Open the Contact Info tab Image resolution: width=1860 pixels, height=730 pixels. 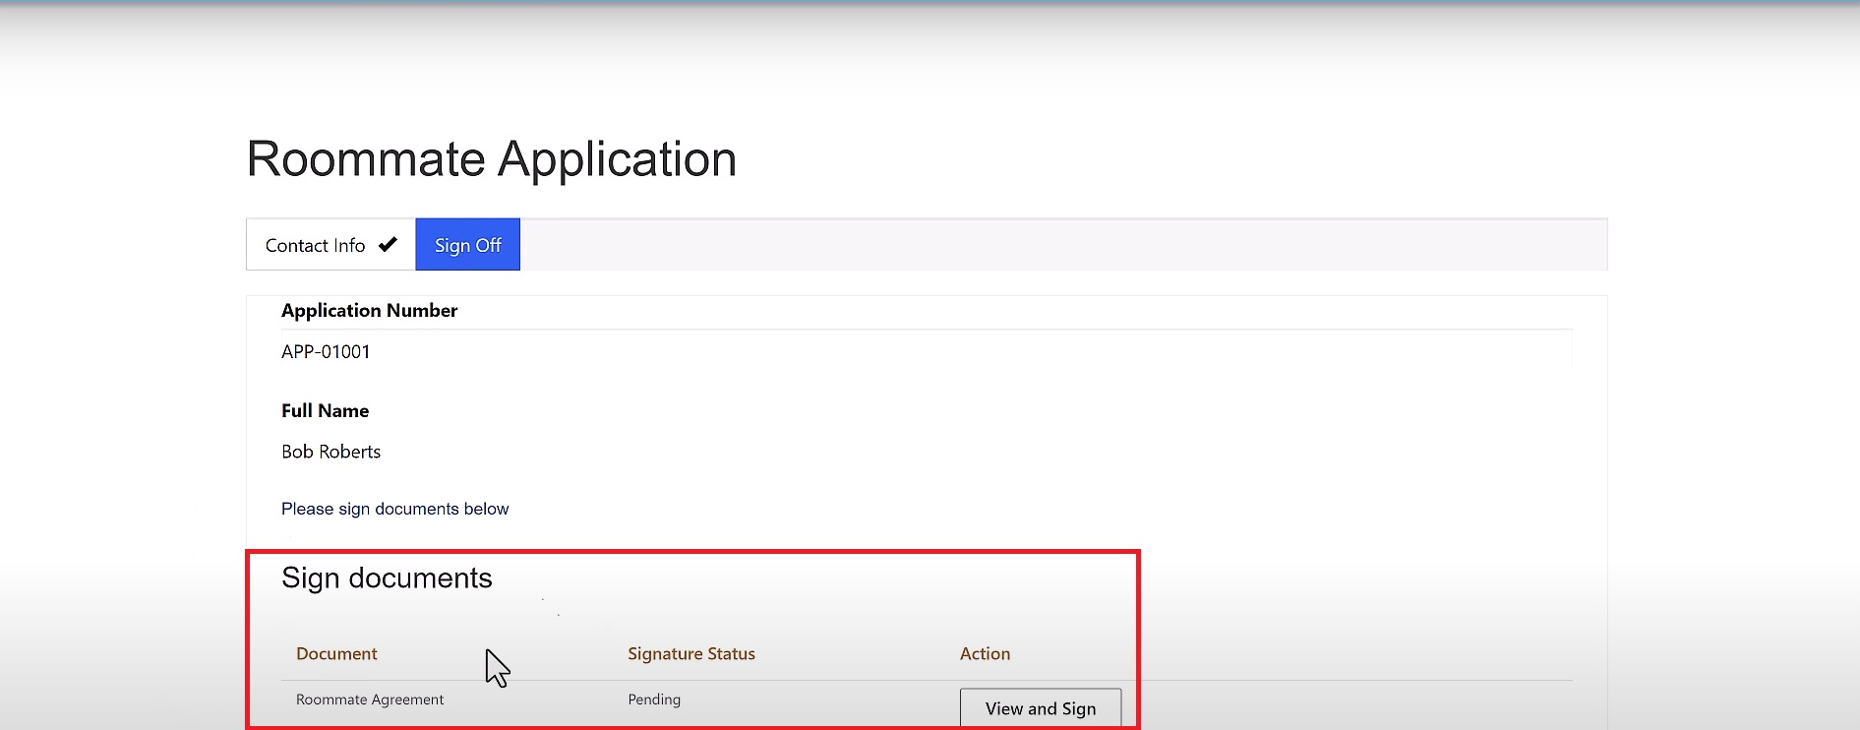point(316,245)
